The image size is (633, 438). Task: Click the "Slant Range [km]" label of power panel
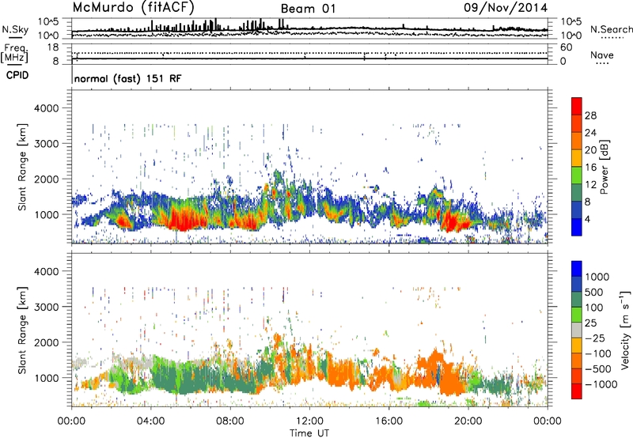click(22, 167)
